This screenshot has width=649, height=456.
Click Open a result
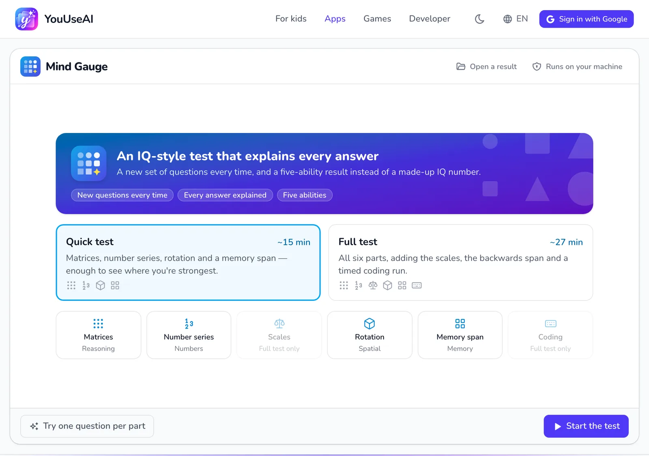487,66
